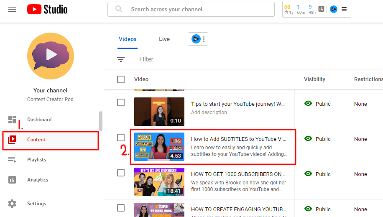Click the Content video library icon
The width and height of the screenshot is (383, 217).
[12, 140]
